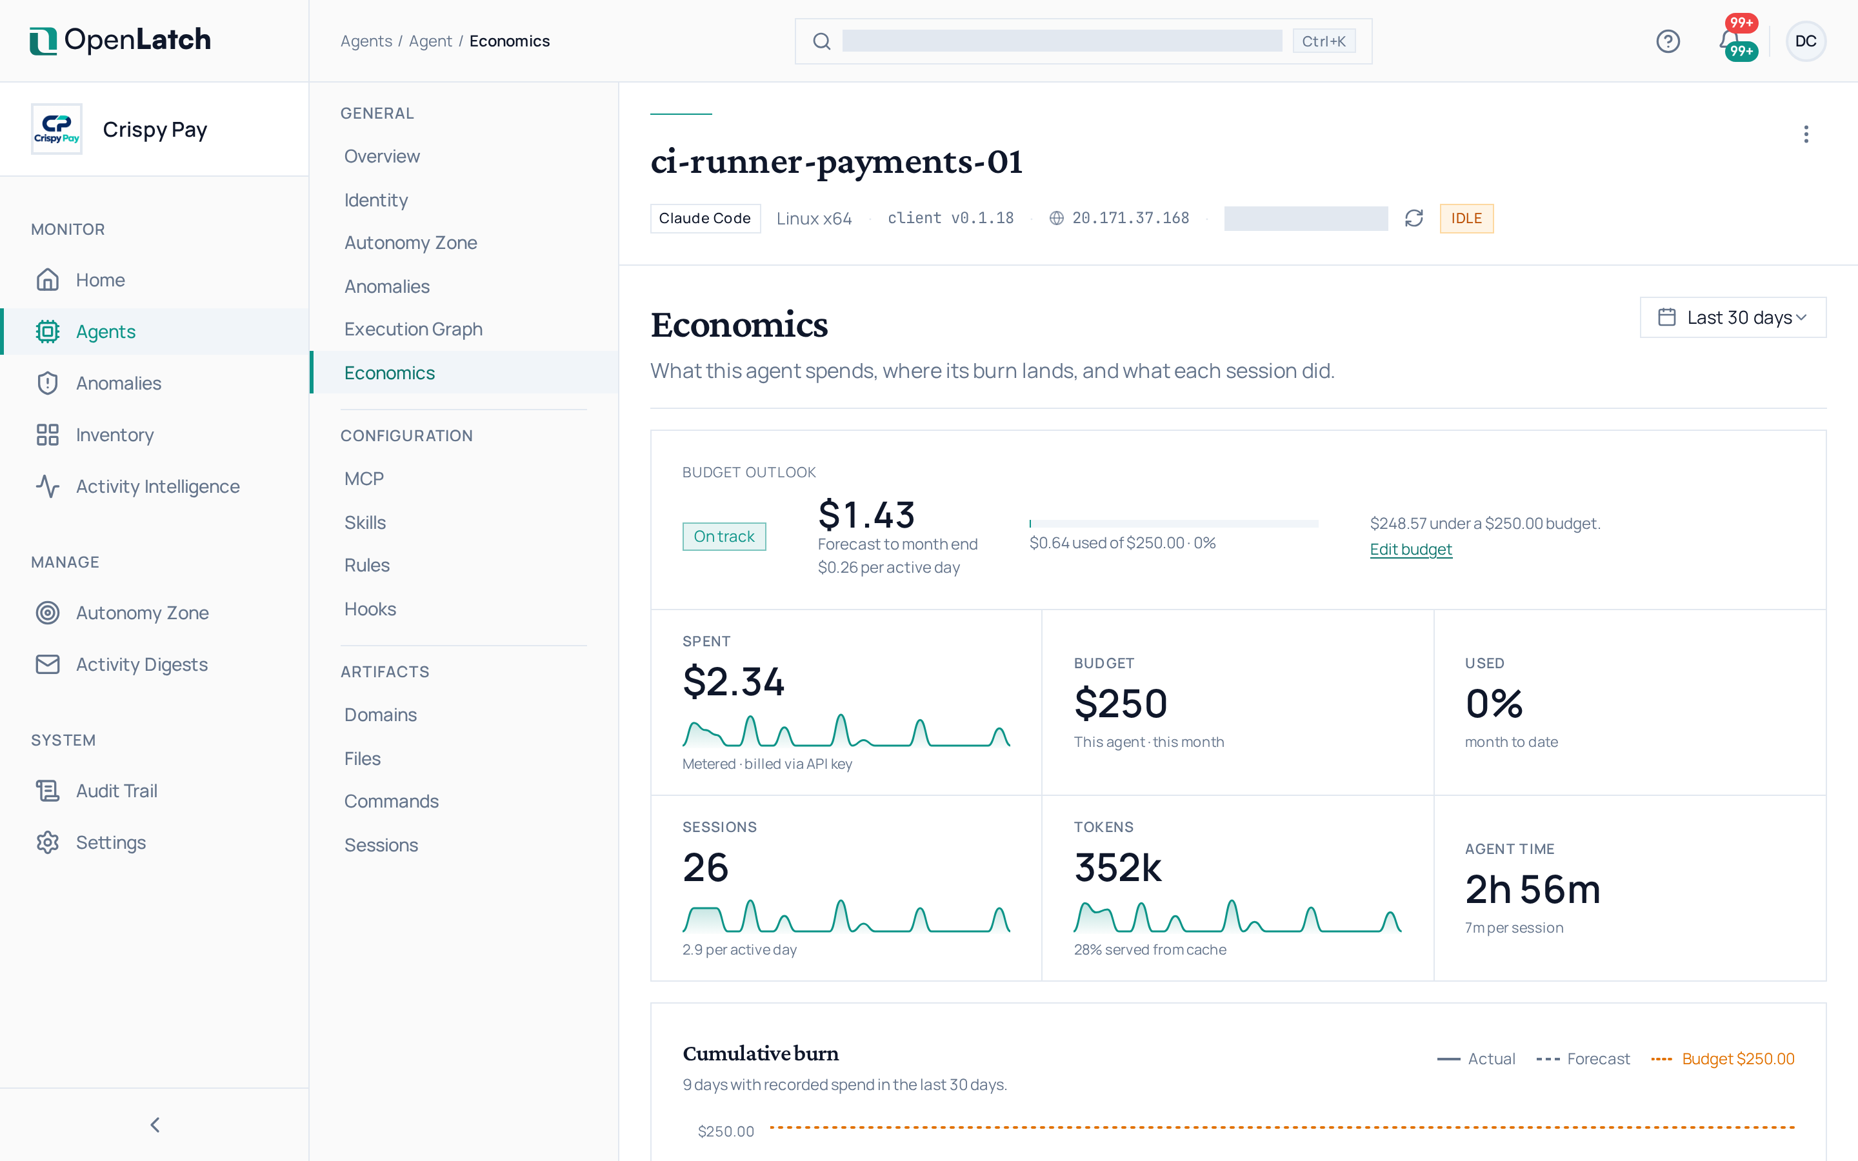Open the notifications bell
The width and height of the screenshot is (1858, 1161).
point(1730,41)
